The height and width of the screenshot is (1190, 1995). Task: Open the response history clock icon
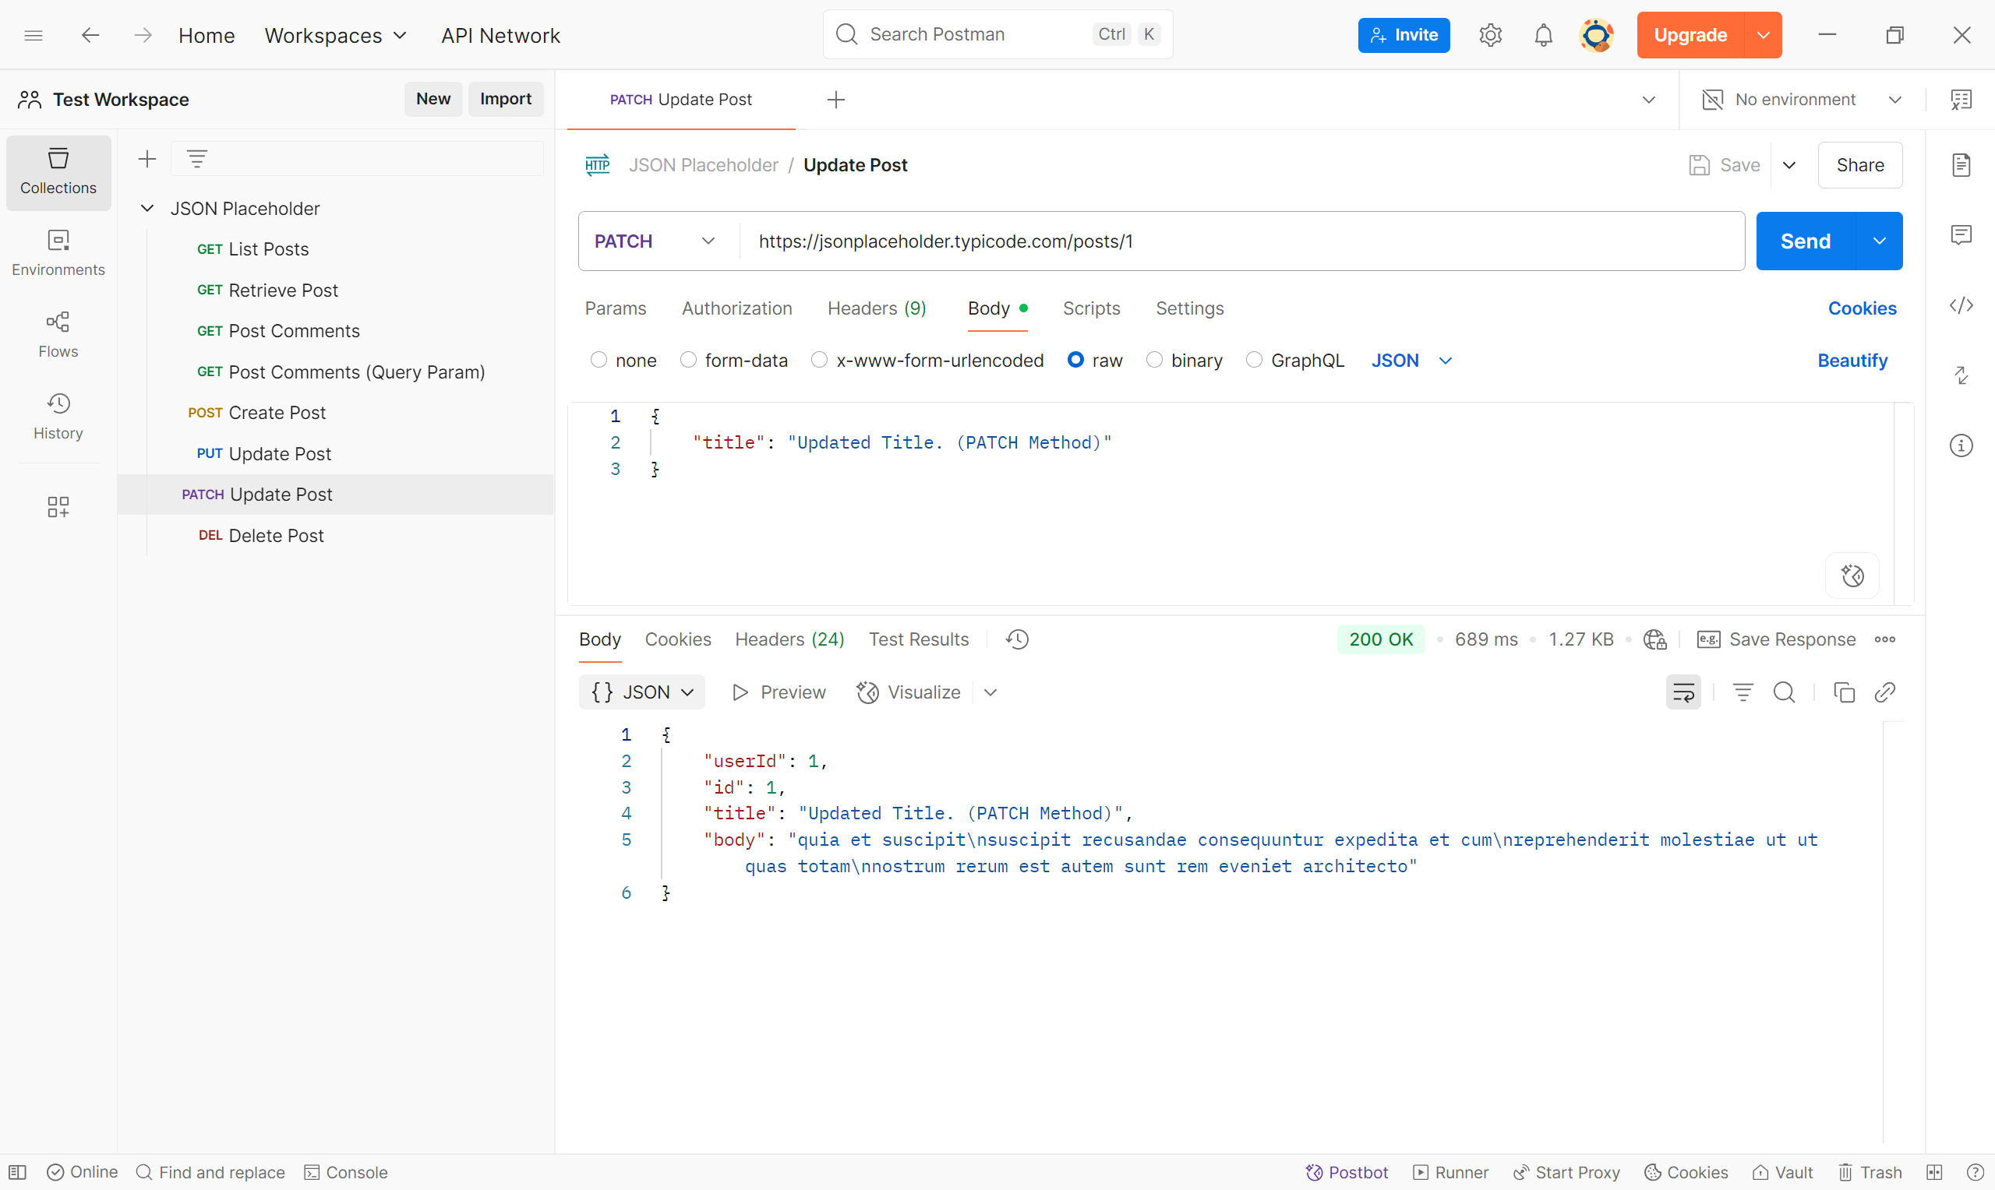click(1018, 639)
